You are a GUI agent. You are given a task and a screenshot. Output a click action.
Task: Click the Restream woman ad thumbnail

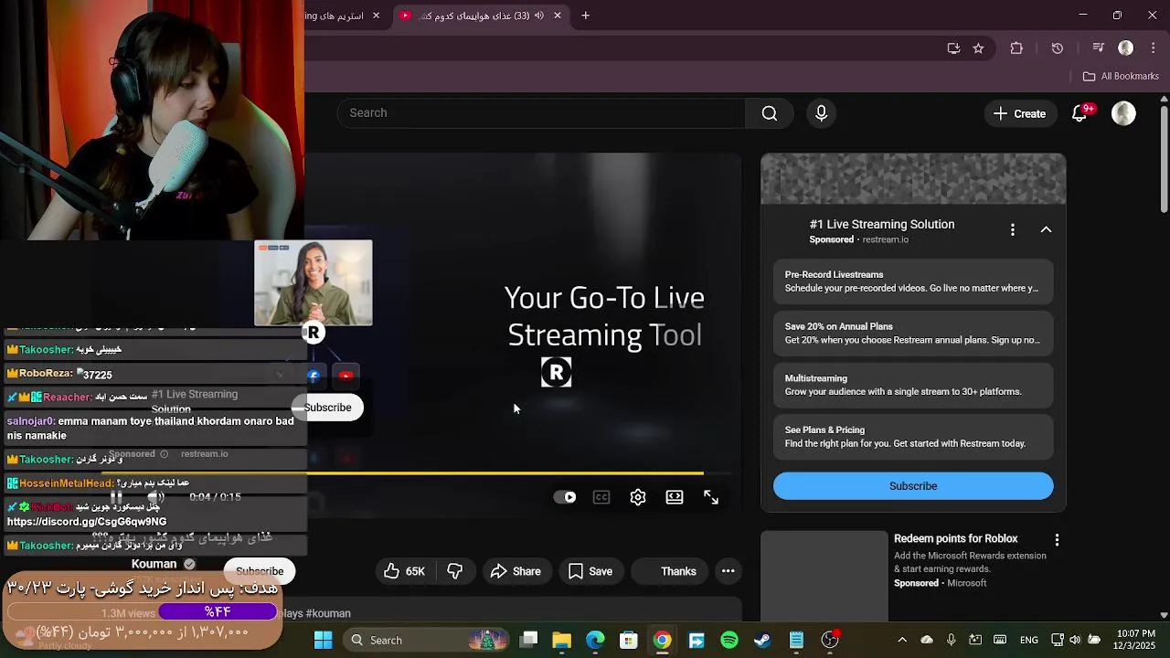tap(314, 283)
